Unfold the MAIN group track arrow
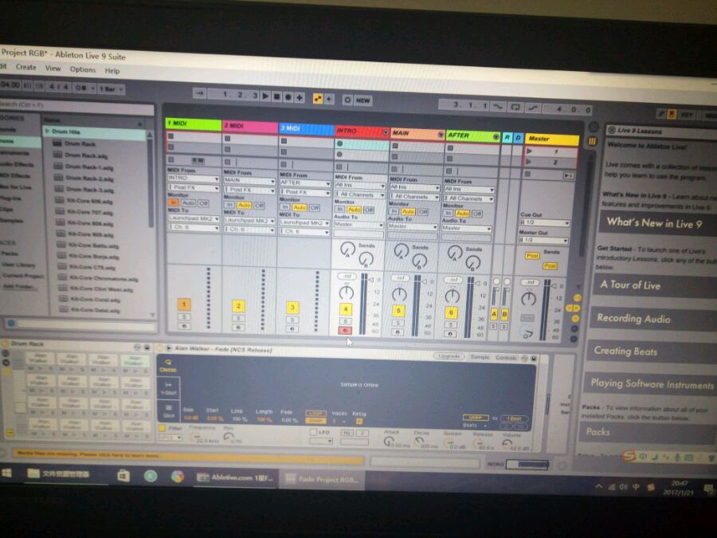 tap(441, 135)
